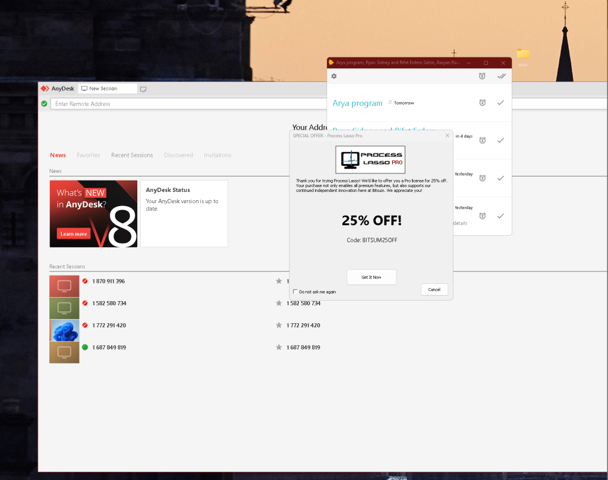608x480 pixels.
Task: Mark the in 4 days reminder done
Action: pyautogui.click(x=500, y=140)
